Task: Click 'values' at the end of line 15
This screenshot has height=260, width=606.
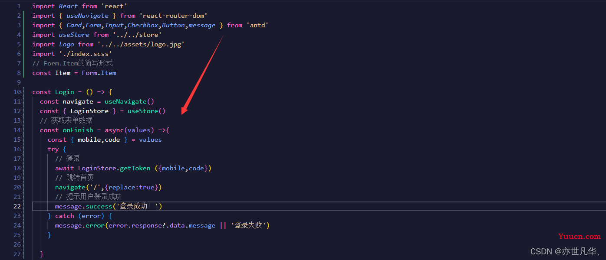Action: tap(150, 140)
